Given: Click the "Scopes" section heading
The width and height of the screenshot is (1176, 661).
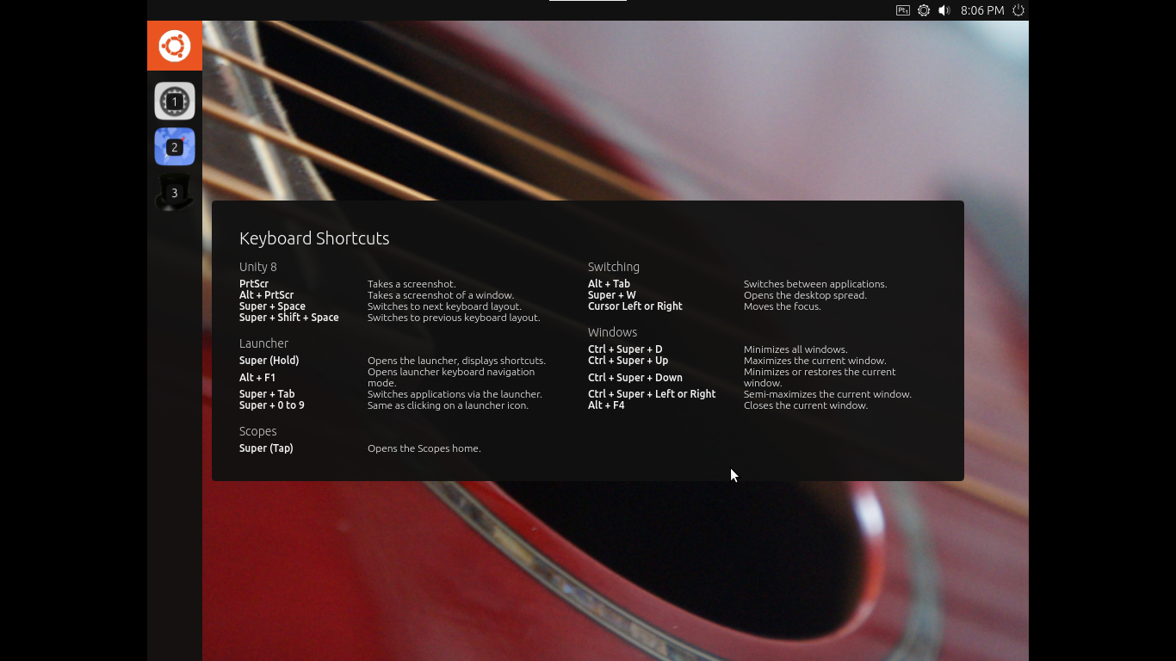Looking at the screenshot, I should click(x=258, y=431).
